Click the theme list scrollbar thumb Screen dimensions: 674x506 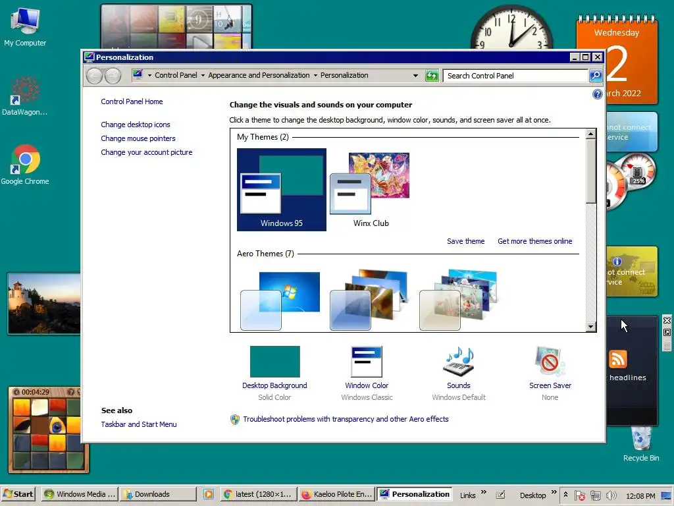(x=590, y=171)
